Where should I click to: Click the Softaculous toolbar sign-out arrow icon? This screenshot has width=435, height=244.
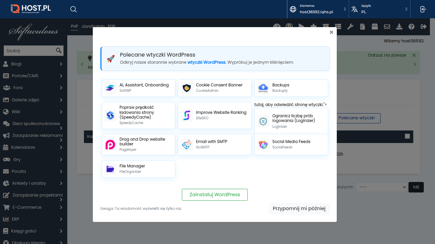point(423,26)
